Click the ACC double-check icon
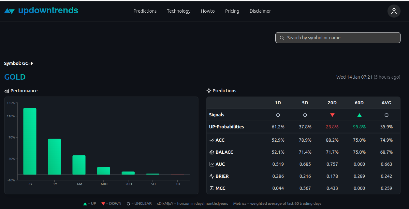 pos(212,140)
